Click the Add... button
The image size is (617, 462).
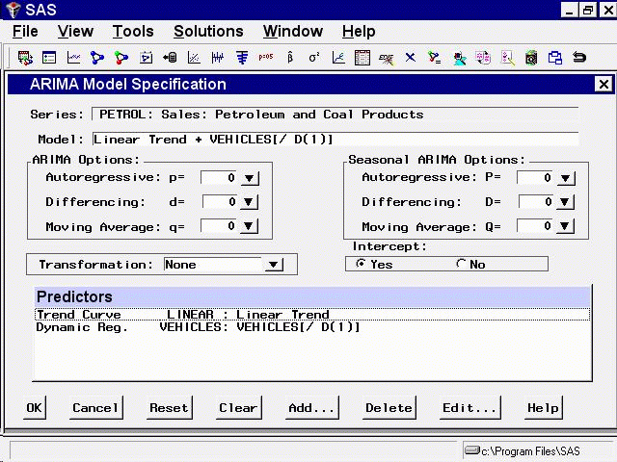(311, 408)
